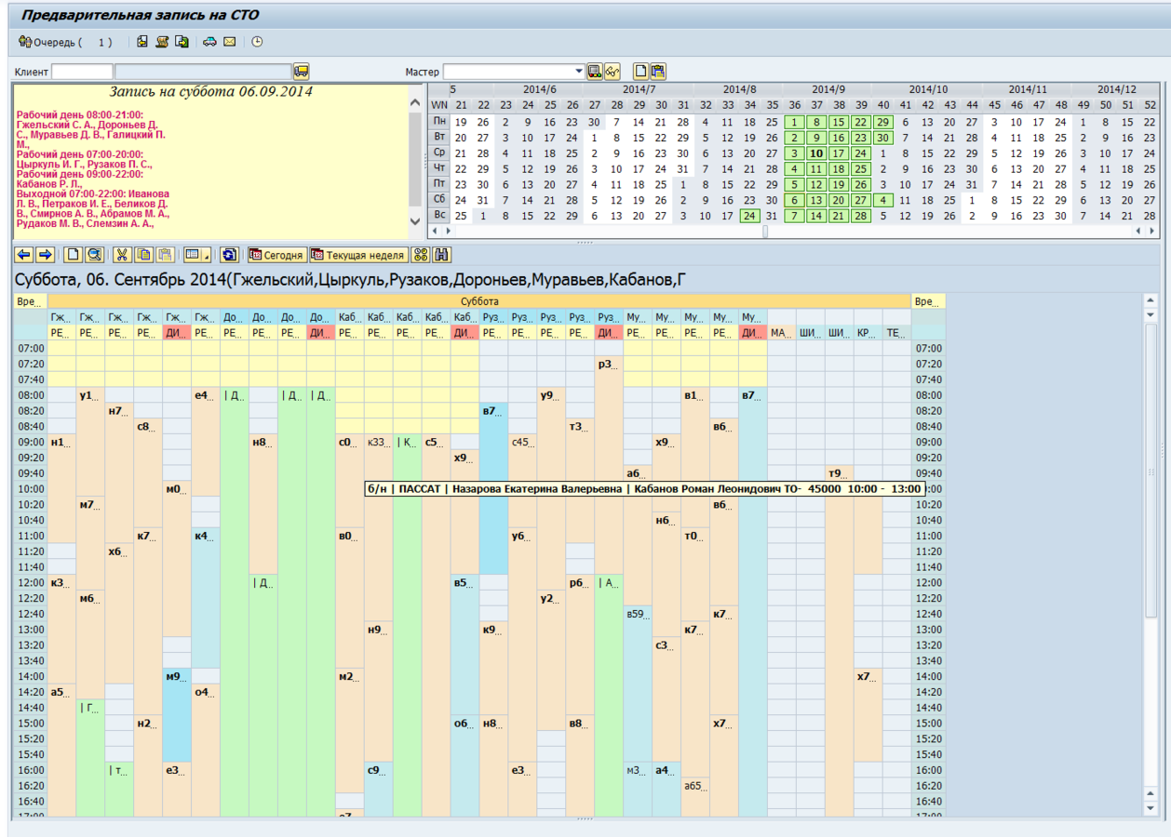
Task: Click the first Каб... mechanic column header
Action: point(349,317)
